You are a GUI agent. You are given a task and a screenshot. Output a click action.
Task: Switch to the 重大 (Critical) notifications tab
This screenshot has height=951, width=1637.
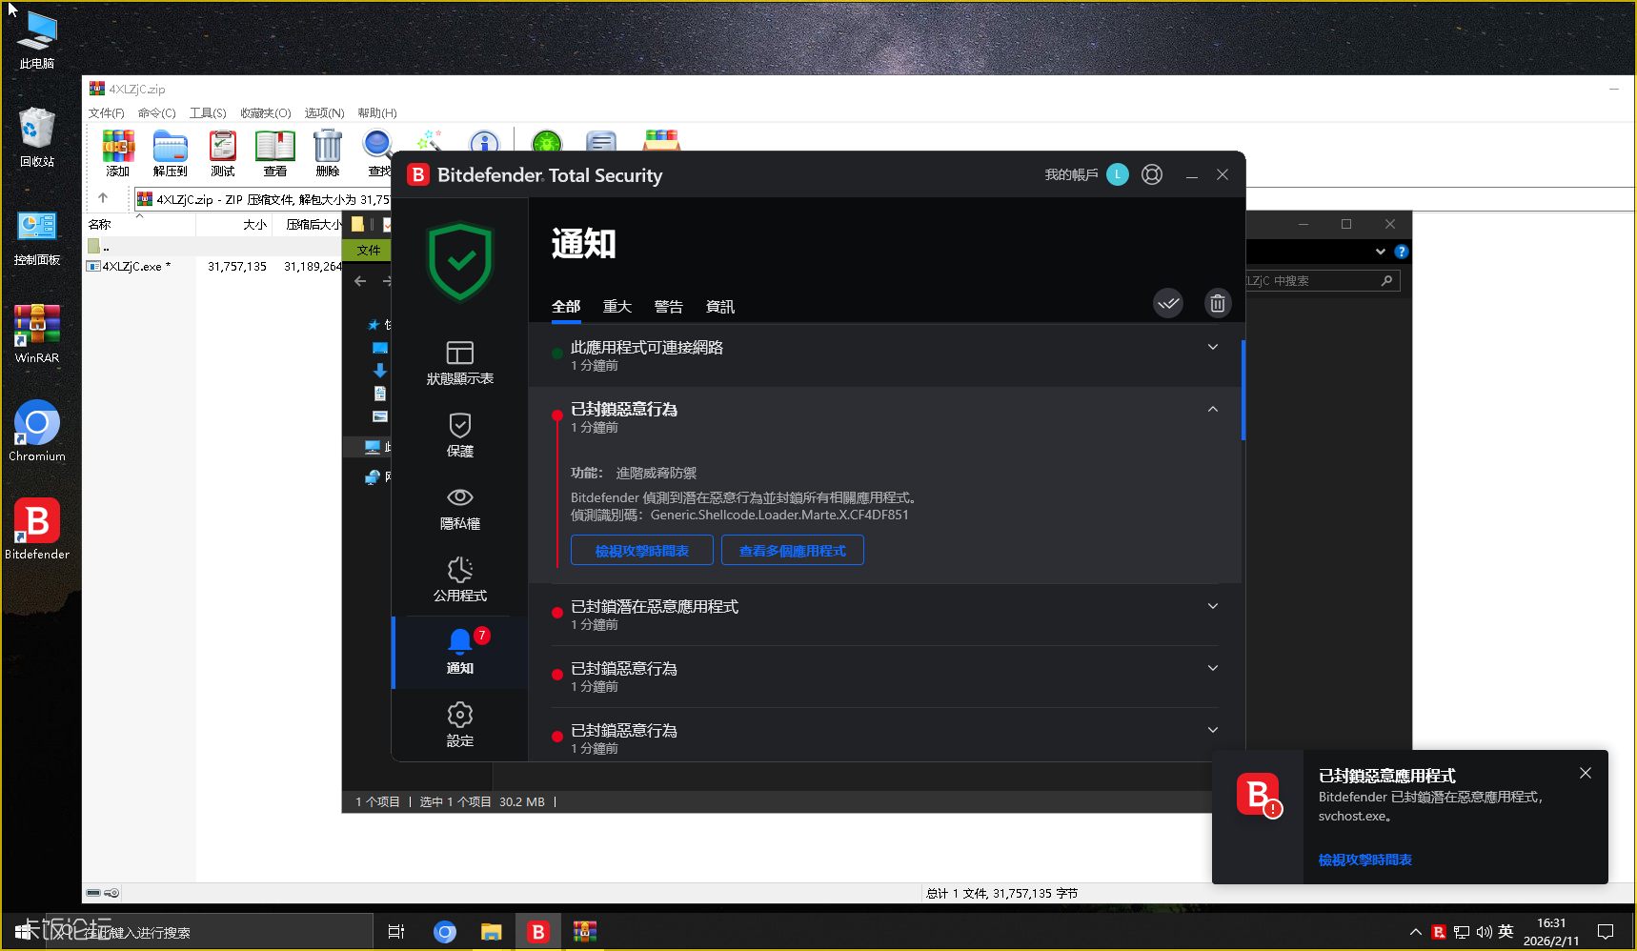point(617,307)
